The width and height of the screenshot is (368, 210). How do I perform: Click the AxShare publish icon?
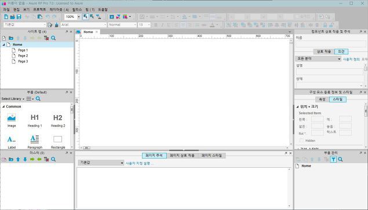[x=118, y=17]
